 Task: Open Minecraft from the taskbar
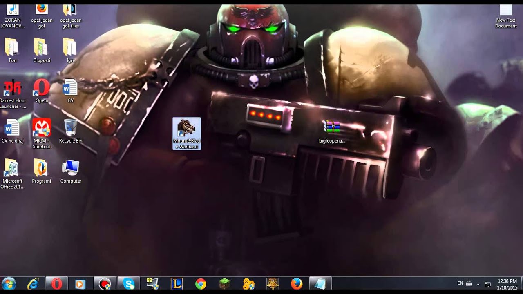tap(225, 283)
